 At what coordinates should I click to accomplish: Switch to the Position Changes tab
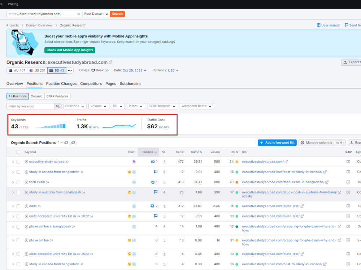click(x=61, y=84)
